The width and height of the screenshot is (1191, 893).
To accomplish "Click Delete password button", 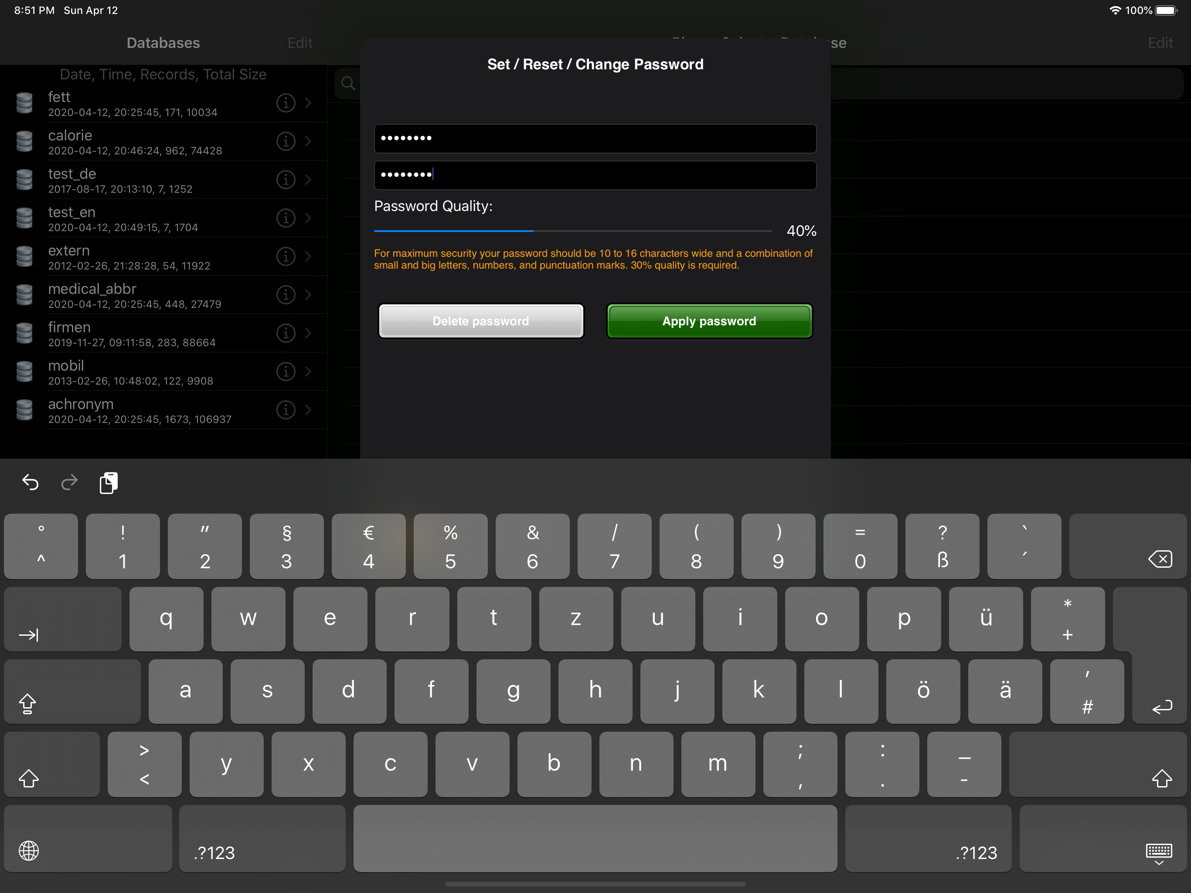I will tap(481, 321).
